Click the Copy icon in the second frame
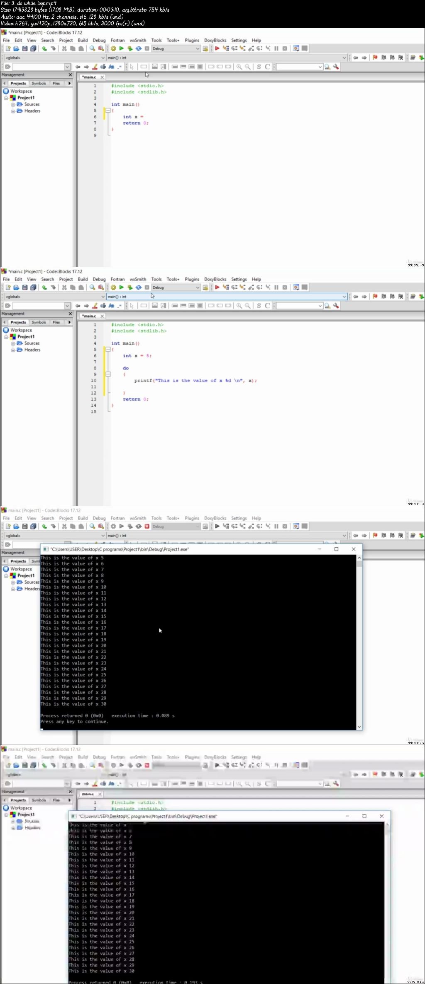Viewport: 425px width, 984px height. [73, 288]
